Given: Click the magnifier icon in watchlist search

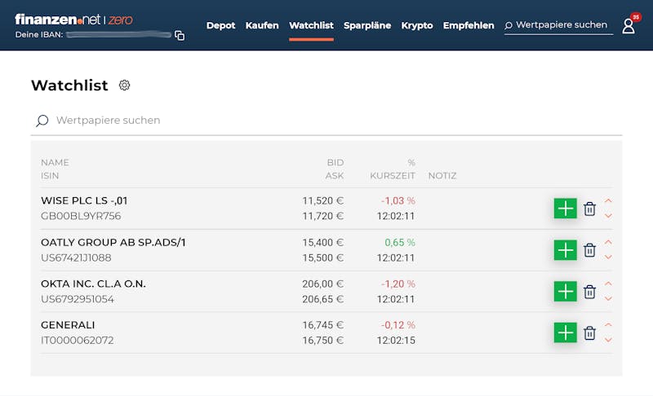Looking at the screenshot, I should pyautogui.click(x=42, y=121).
